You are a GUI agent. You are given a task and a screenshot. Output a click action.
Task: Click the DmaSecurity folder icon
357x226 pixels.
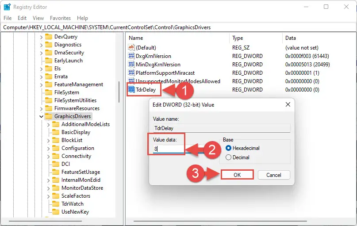click(x=48, y=53)
